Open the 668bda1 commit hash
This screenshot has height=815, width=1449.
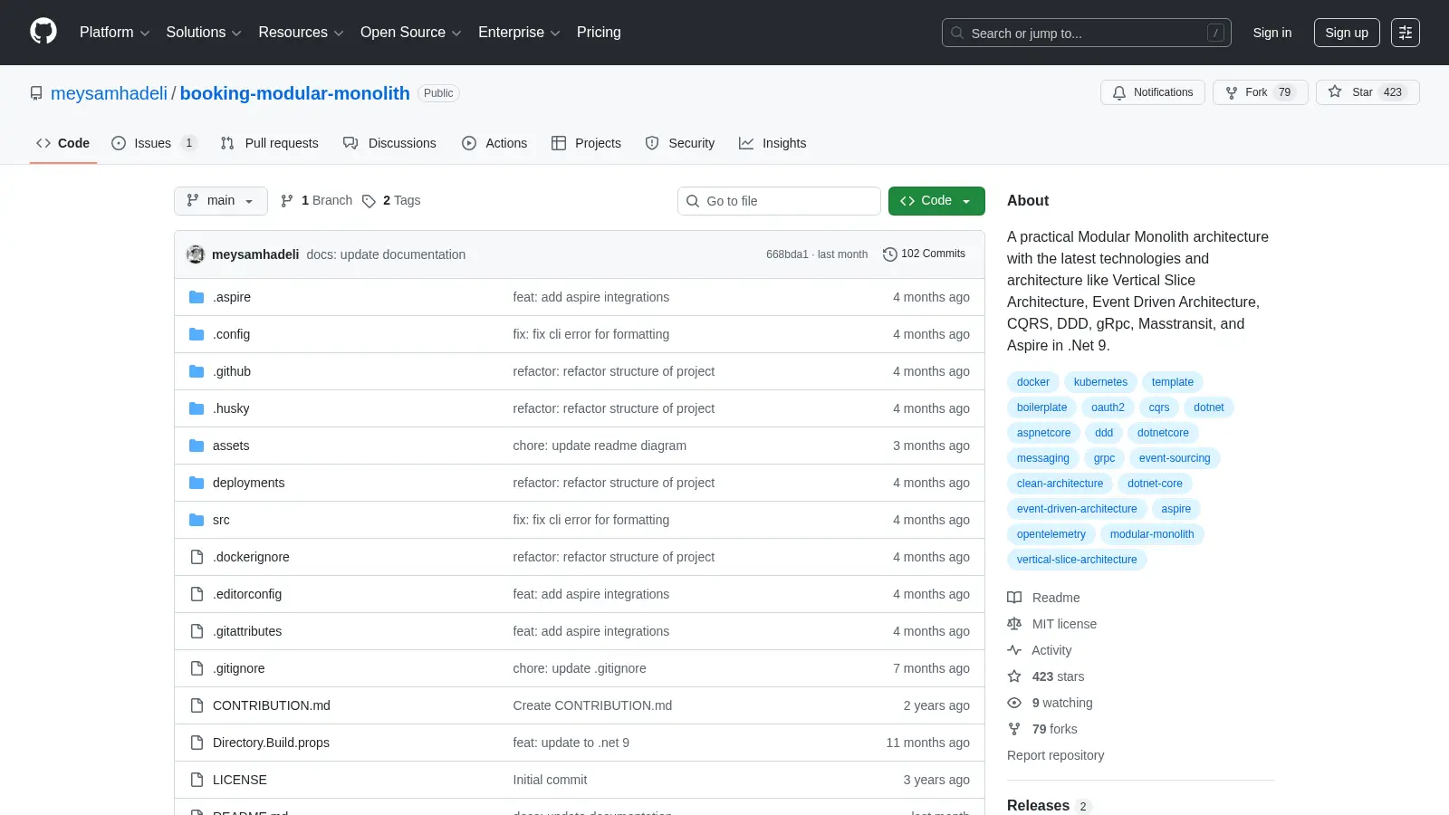point(787,254)
